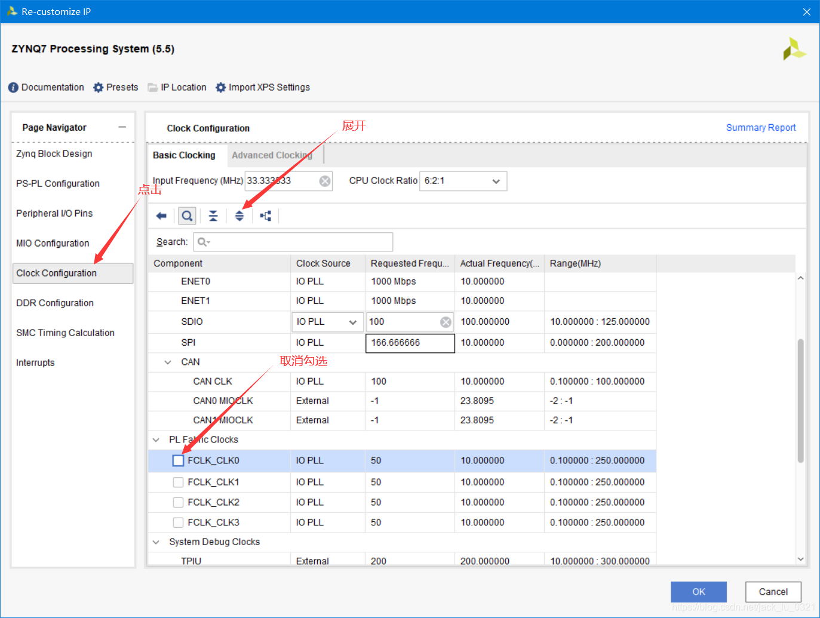Viewport: 820px width, 618px height.
Task: Close the Re-customize IP dialog
Action: click(806, 12)
